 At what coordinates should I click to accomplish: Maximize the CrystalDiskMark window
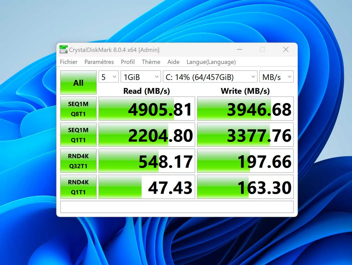(263, 50)
